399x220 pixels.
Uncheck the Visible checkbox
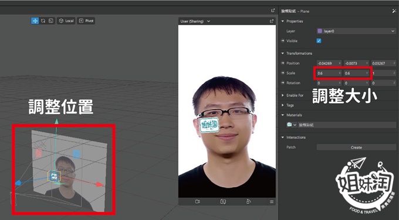tap(319, 41)
